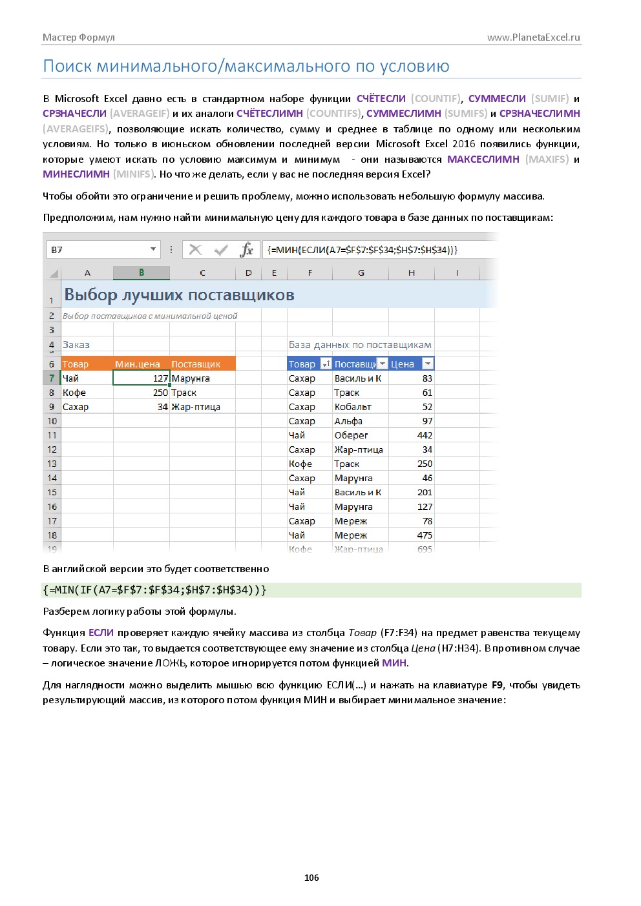Select cell 'Жар-птица' in column C row 9
The height and width of the screenshot is (906, 641).
tap(202, 407)
